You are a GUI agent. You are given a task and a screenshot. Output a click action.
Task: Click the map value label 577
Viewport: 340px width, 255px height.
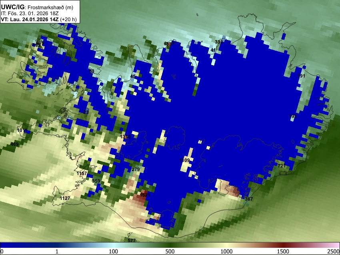pos(132,240)
